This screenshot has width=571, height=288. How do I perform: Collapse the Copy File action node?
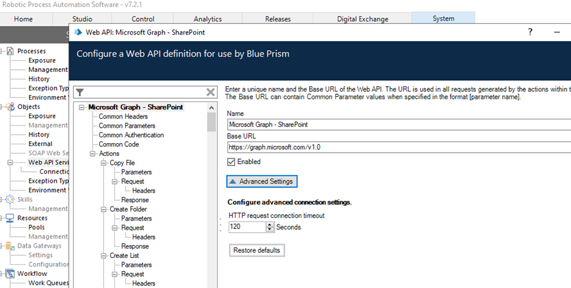103,163
